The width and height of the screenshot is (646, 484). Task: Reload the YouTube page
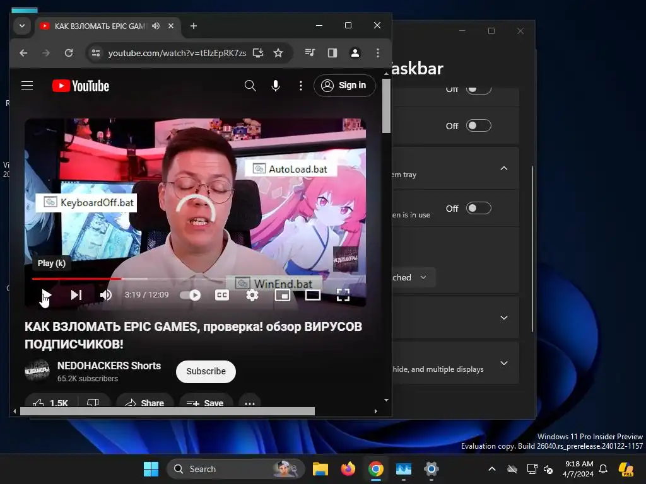pyautogui.click(x=69, y=53)
